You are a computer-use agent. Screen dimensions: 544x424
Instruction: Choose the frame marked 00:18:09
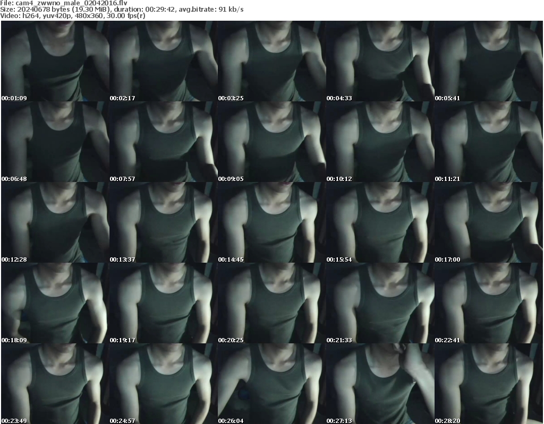55,303
